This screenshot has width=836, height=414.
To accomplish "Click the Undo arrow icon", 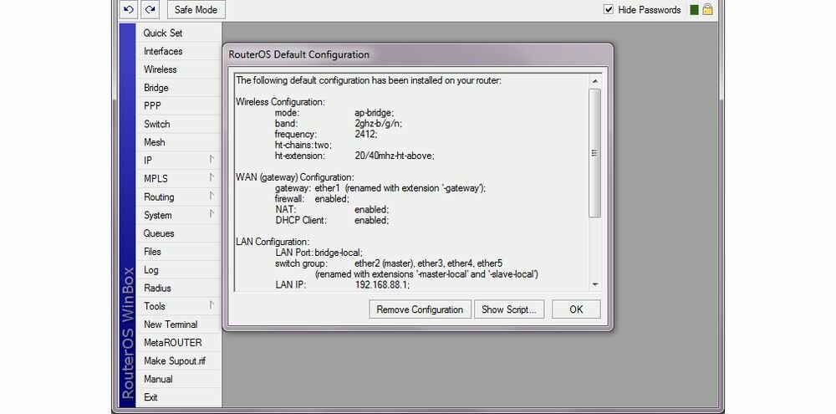I will [x=129, y=9].
